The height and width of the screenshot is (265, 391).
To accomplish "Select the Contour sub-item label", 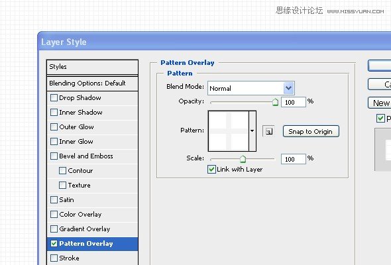I will pos(80,171).
